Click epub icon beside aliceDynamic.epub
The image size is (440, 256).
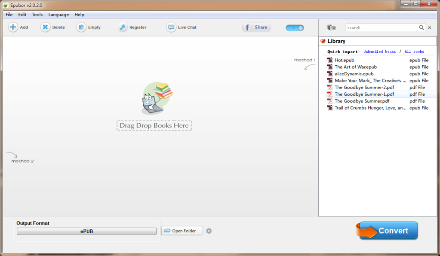point(330,73)
